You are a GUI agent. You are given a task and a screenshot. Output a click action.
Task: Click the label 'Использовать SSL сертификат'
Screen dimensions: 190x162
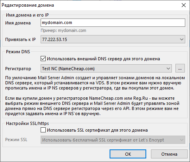click(78, 130)
